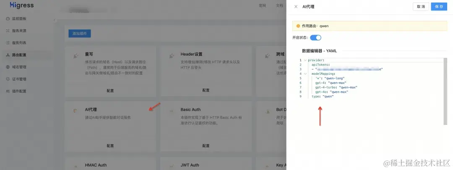Open 配置 for the AI代理 plugin
This screenshot has height=170, width=453.
110,146
